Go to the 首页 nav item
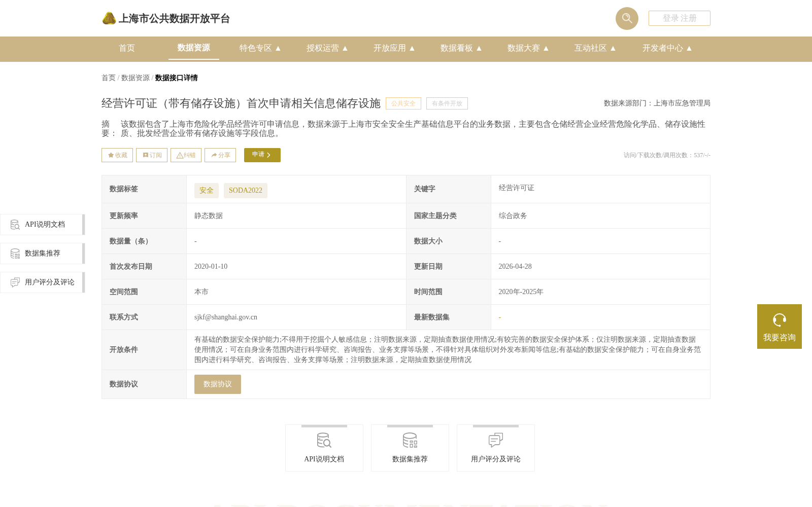This screenshot has width=812, height=507. [x=127, y=48]
